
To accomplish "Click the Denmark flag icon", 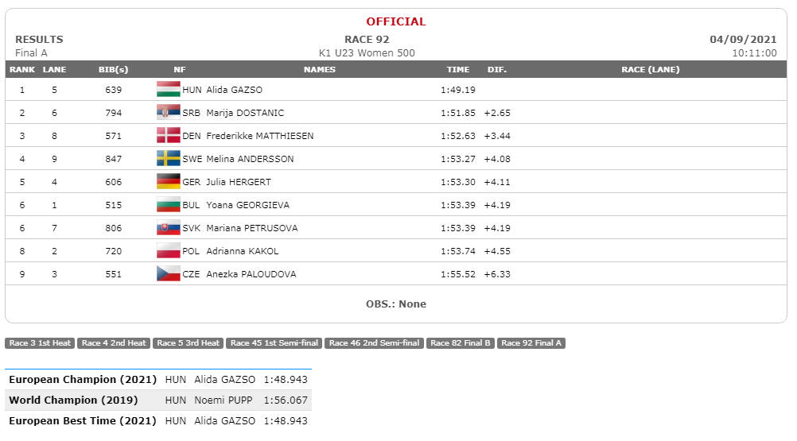I will (x=169, y=136).
